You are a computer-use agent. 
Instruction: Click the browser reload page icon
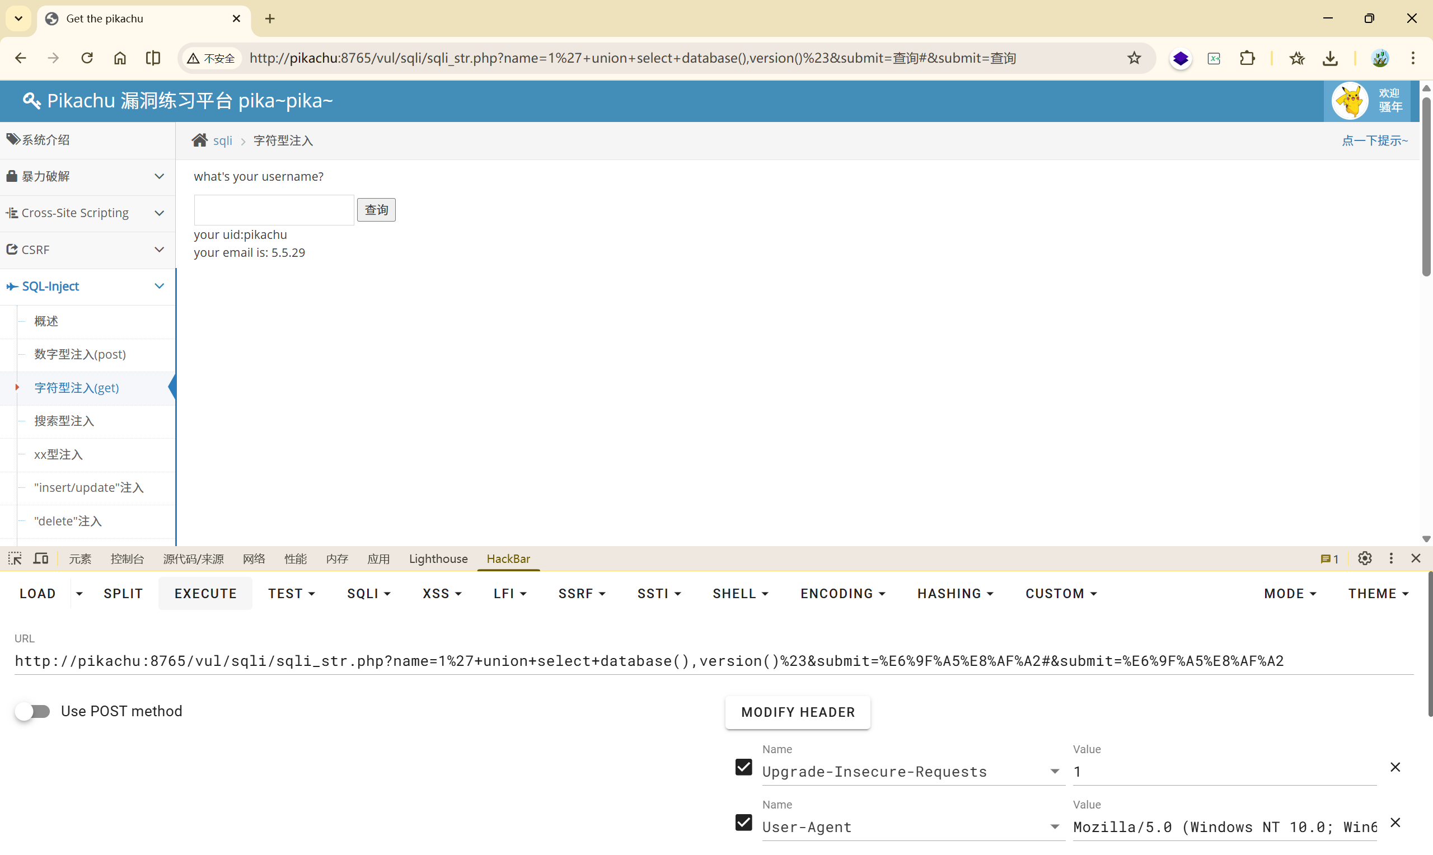pyautogui.click(x=87, y=58)
